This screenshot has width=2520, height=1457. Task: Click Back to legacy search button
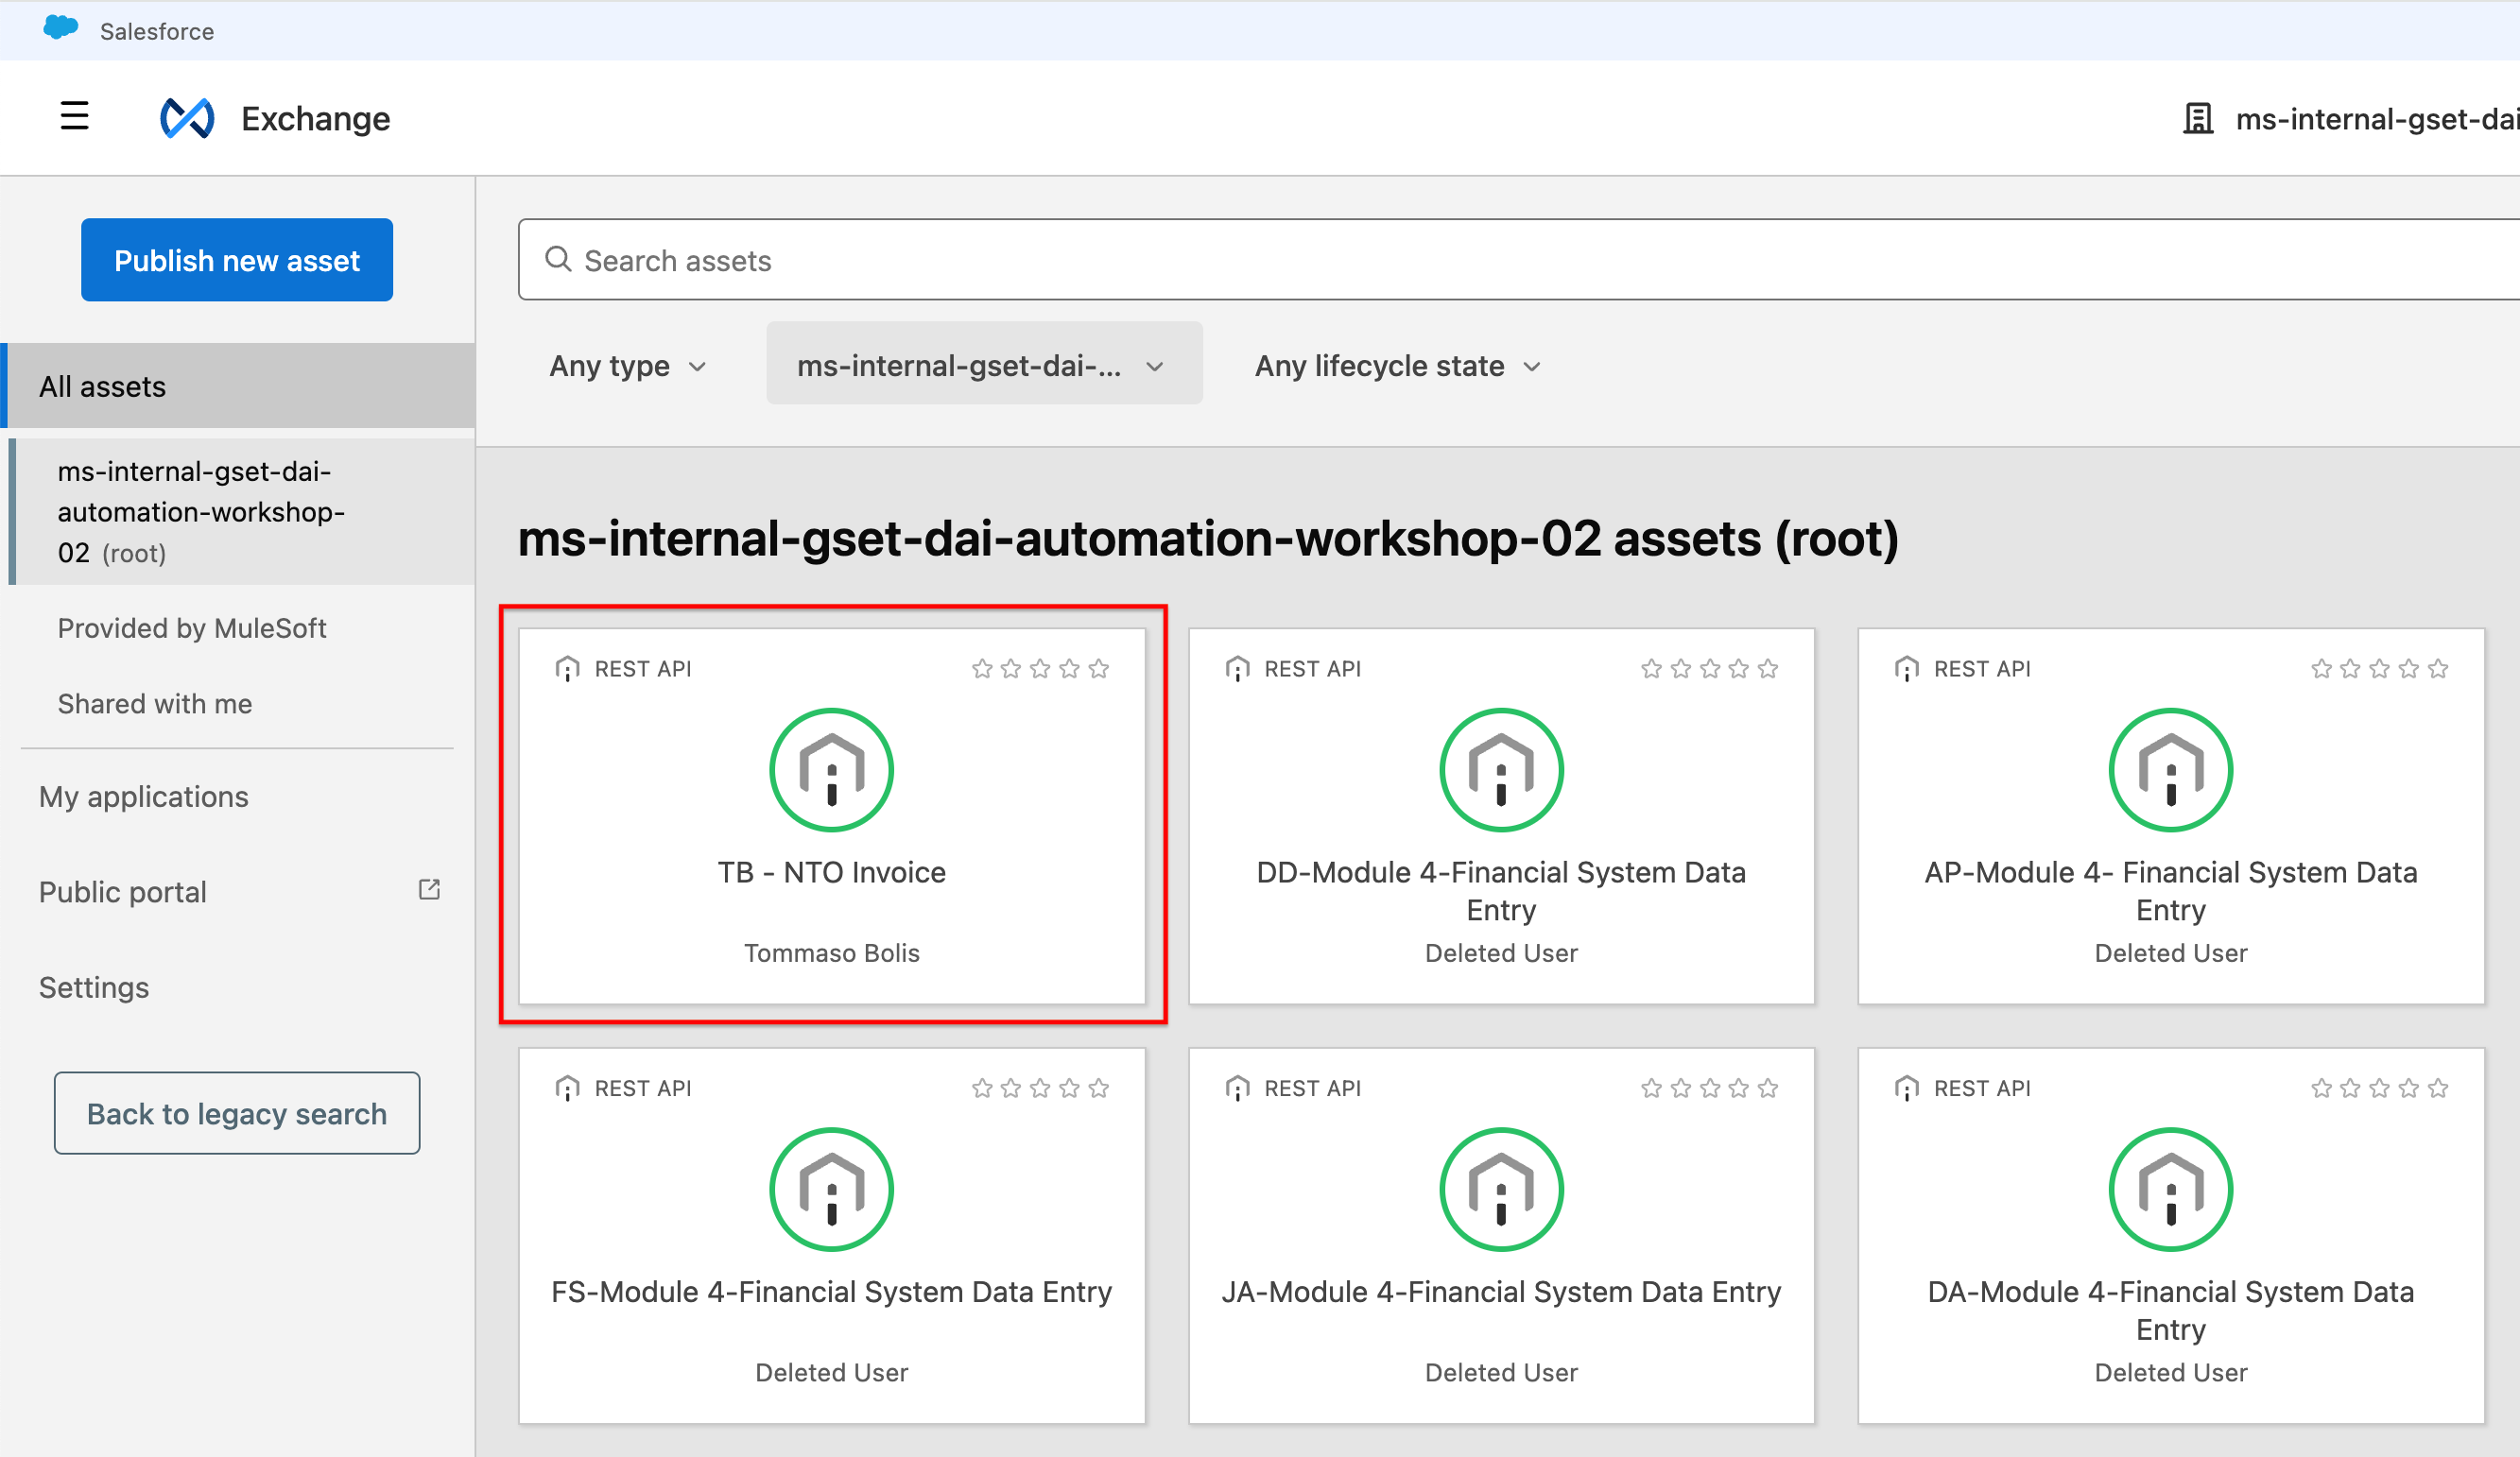[x=237, y=1113]
